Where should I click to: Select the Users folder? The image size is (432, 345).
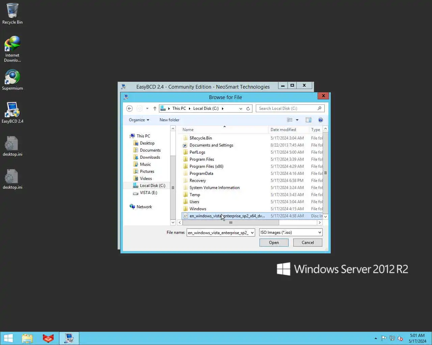click(194, 202)
